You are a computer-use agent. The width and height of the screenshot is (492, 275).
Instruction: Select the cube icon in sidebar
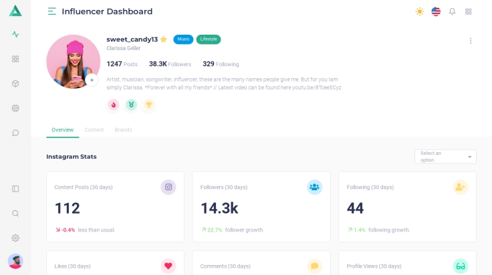tap(15, 83)
